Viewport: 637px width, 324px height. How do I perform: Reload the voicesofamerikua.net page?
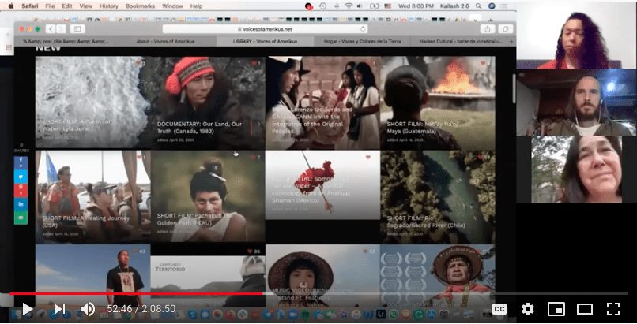363,28
